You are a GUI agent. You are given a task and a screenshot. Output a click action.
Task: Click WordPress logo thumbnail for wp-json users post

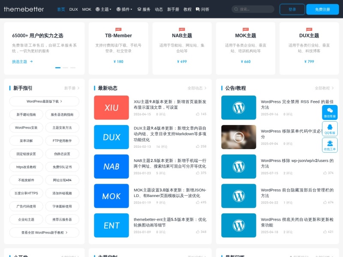point(239,167)
